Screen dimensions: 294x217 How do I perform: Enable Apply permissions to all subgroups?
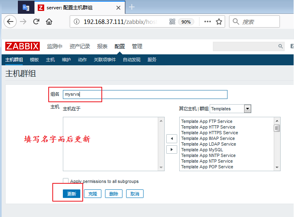tap(66, 181)
